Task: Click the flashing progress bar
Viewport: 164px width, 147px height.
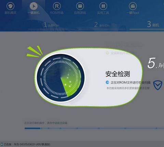Action: coord(94,128)
